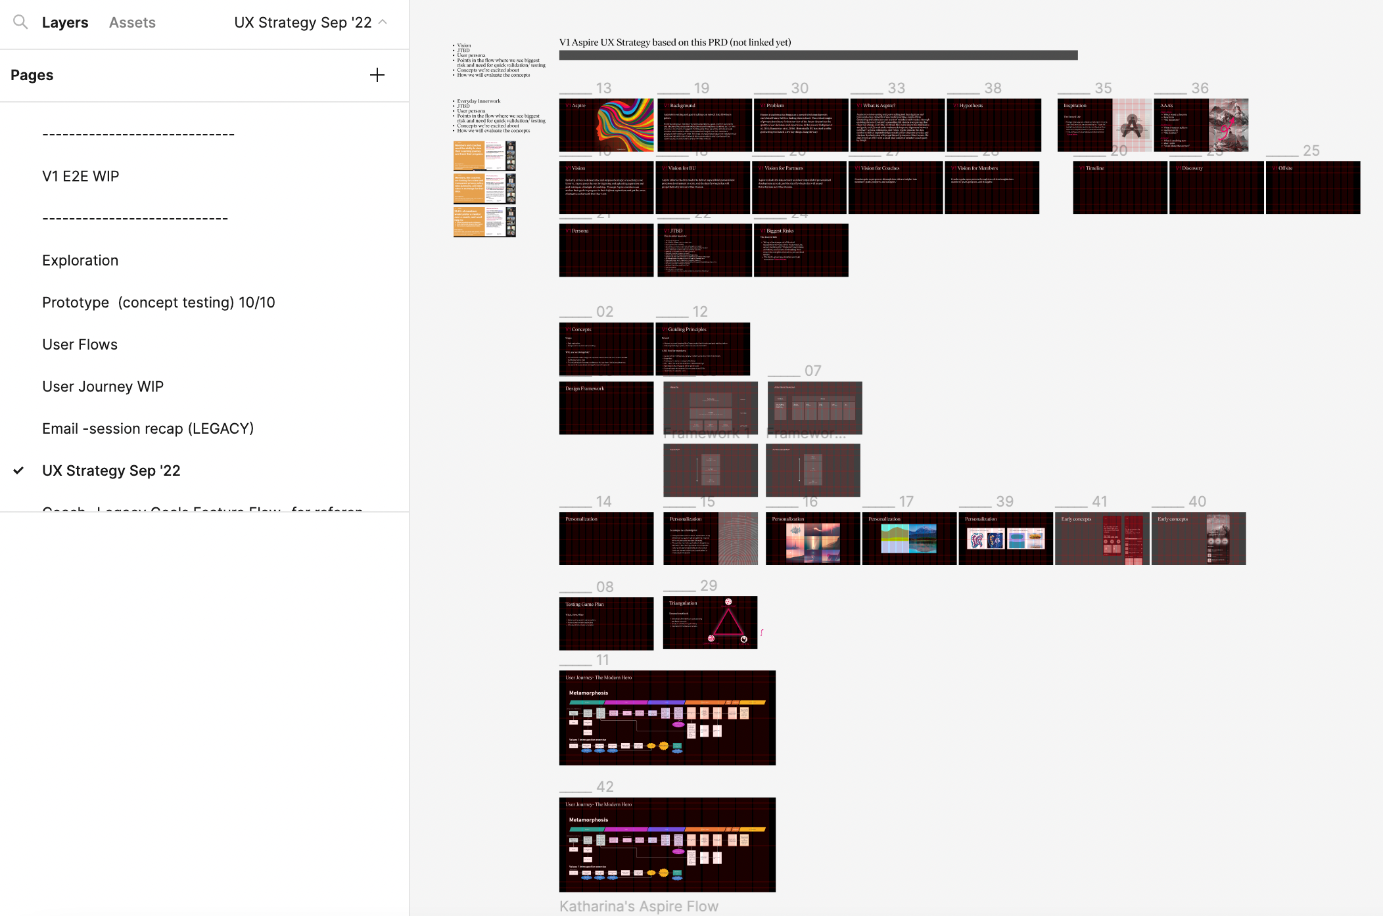Select the colorful Aspire cover frame 13

click(x=606, y=125)
